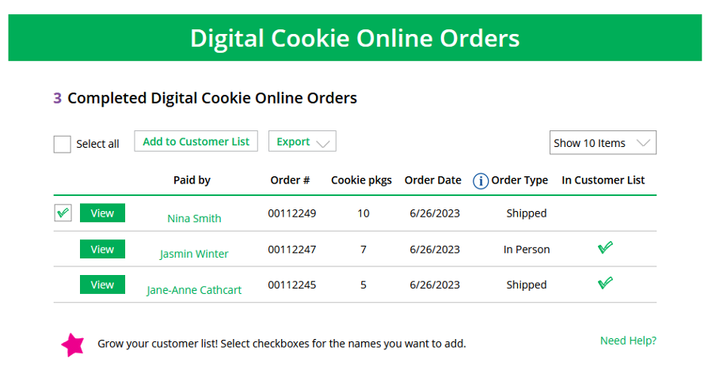Image resolution: width=708 pixels, height=373 pixels.
Task: Check the Select all checkbox
Action: [x=63, y=145]
